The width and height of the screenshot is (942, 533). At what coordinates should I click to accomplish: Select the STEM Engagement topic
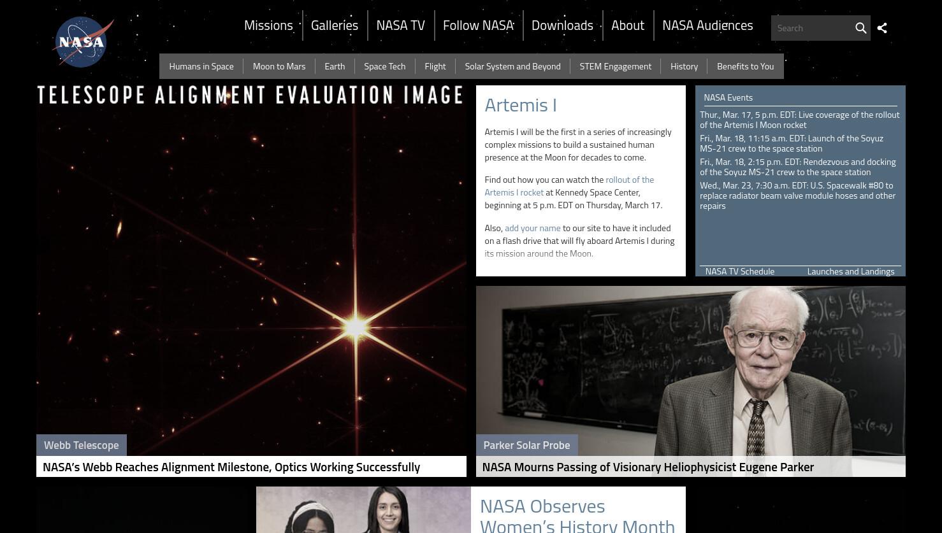click(x=616, y=66)
